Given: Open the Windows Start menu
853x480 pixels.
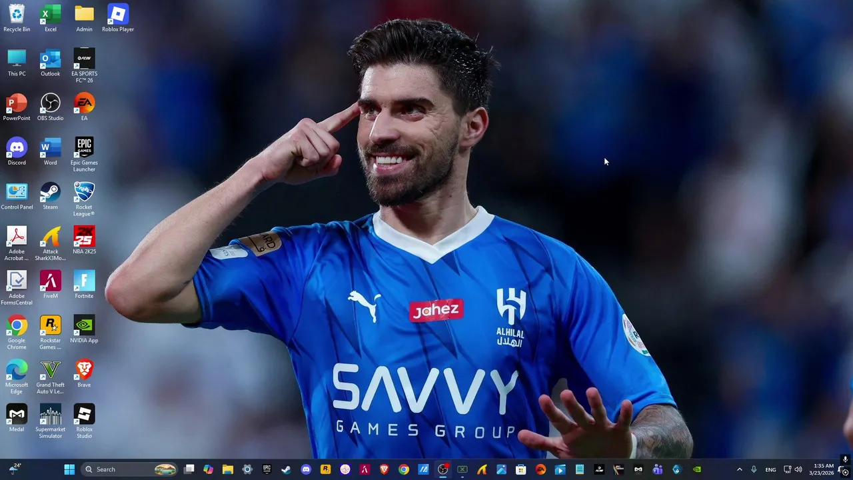Looking at the screenshot, I should 69,469.
